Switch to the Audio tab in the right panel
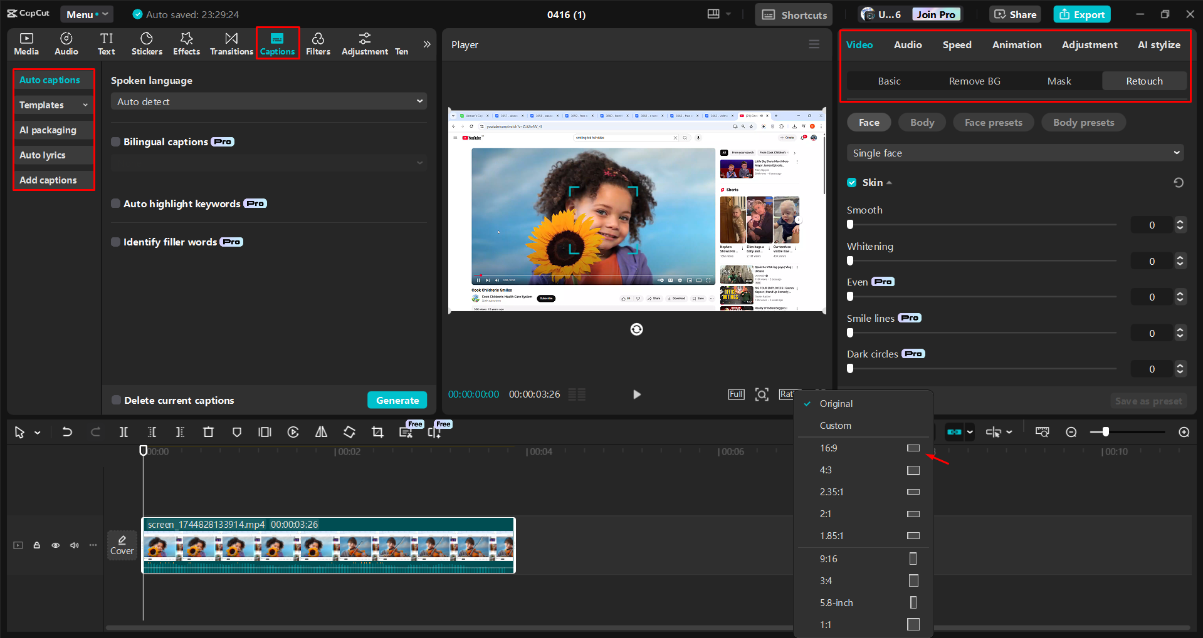The height and width of the screenshot is (638, 1203). pyautogui.click(x=907, y=44)
